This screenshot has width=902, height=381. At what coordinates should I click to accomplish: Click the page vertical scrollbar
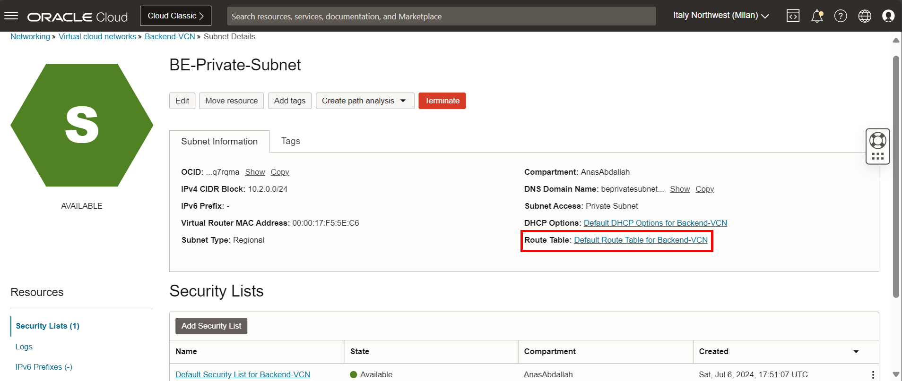(x=896, y=177)
